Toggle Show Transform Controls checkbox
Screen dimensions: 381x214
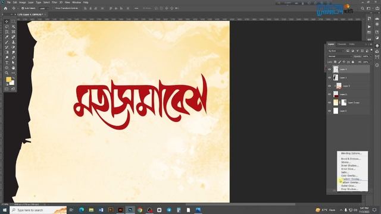[54, 8]
